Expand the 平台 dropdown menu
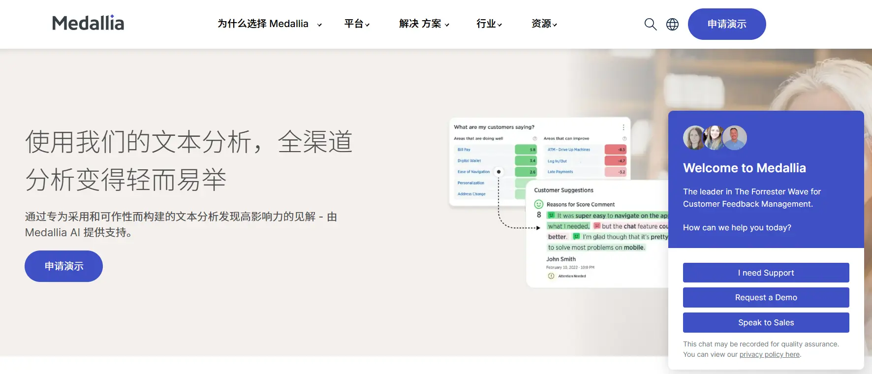872x374 pixels. point(357,24)
